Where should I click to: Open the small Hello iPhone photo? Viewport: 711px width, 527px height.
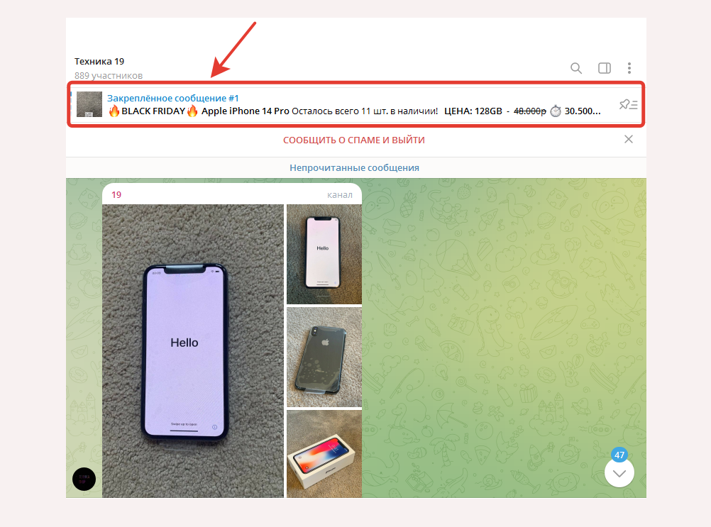pos(324,254)
